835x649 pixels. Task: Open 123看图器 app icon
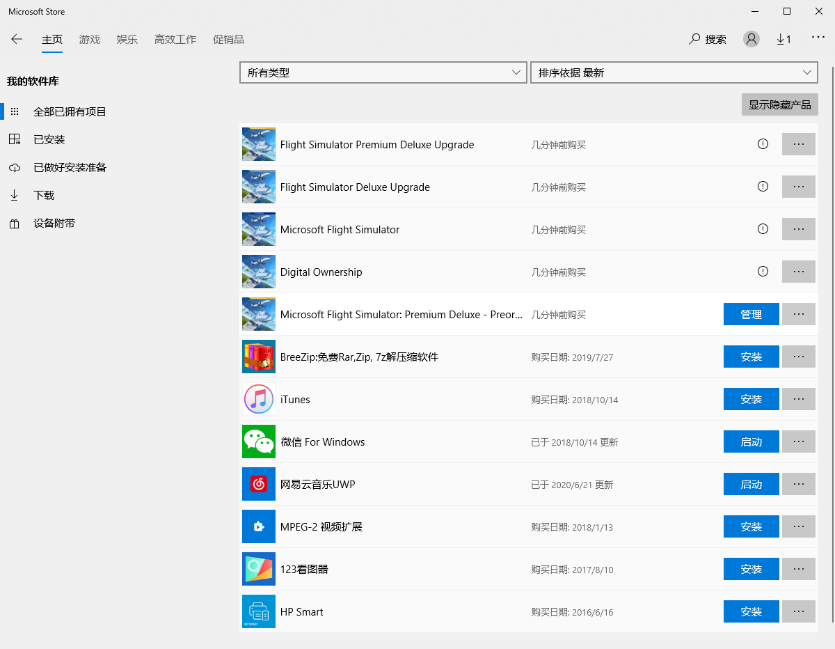pos(259,569)
